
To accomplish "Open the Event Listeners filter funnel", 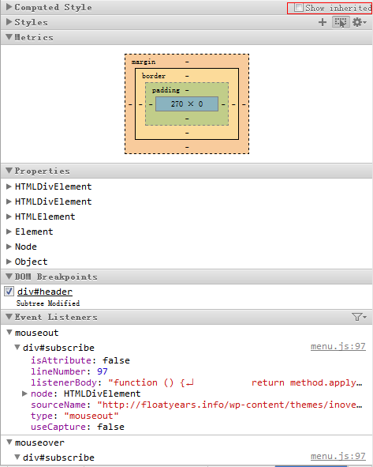I will [x=359, y=317].
